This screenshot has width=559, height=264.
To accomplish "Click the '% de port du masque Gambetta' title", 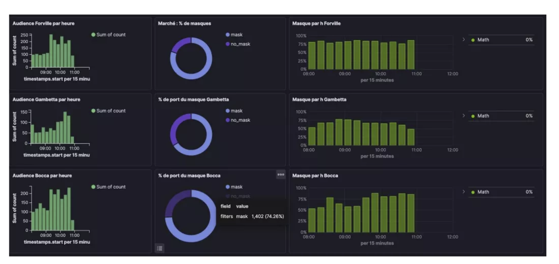I will tap(193, 99).
